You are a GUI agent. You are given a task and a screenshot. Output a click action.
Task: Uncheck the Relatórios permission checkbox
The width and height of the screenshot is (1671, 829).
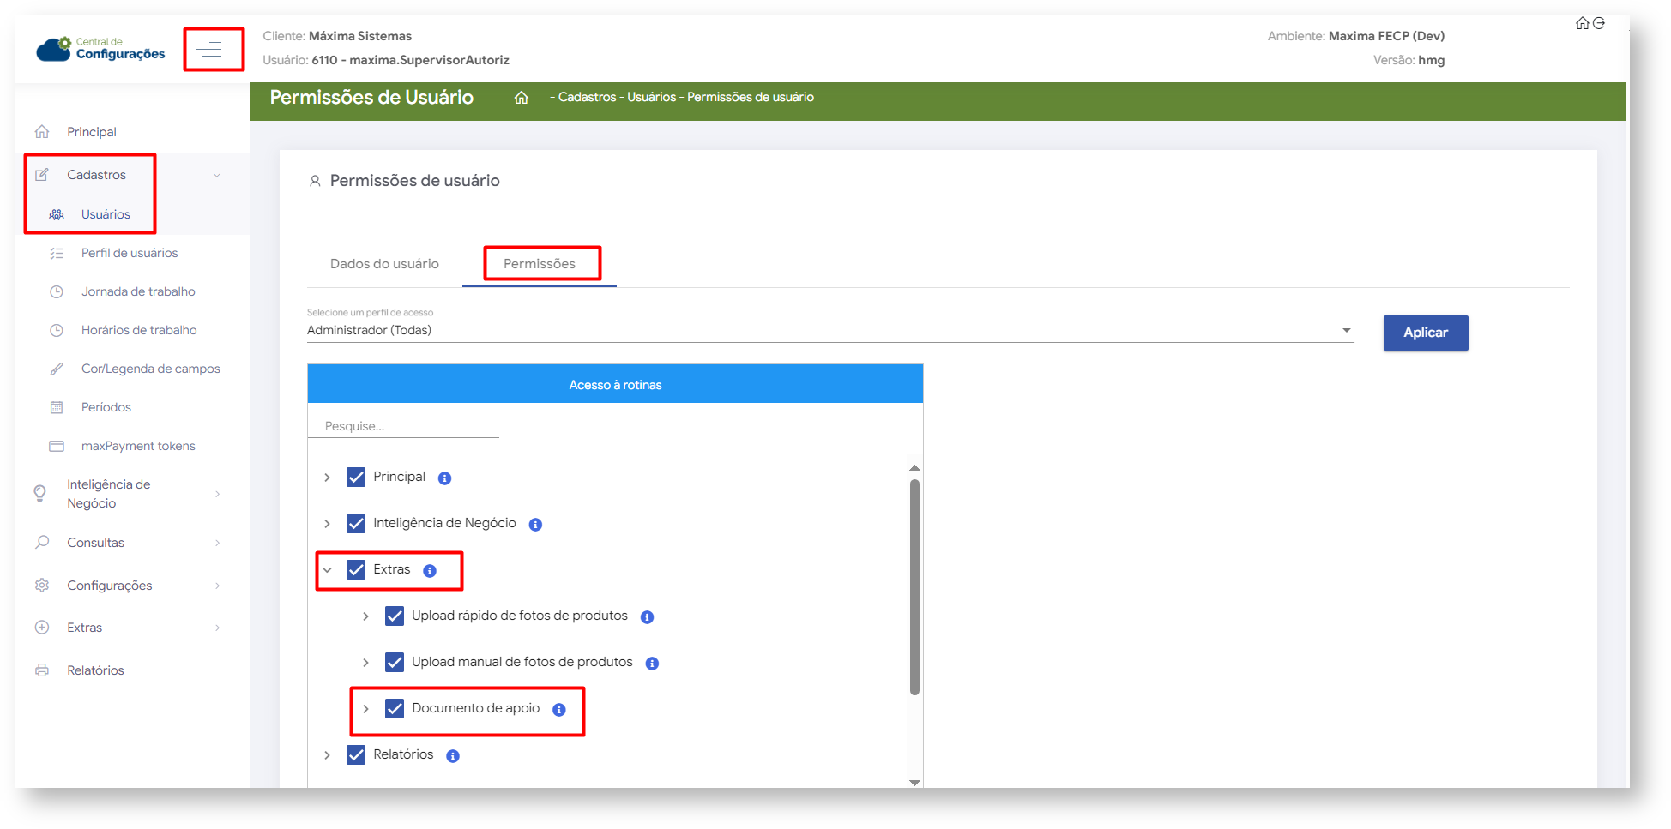(x=356, y=754)
